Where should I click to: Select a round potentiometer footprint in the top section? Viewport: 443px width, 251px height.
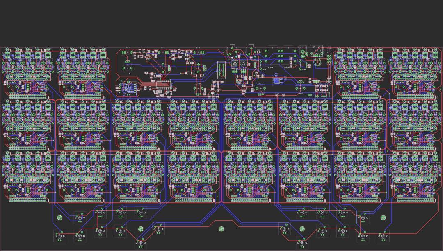click(234, 63)
